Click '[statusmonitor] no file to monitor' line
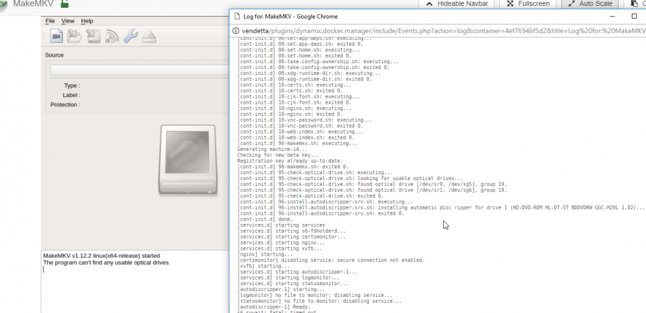 tap(319, 301)
